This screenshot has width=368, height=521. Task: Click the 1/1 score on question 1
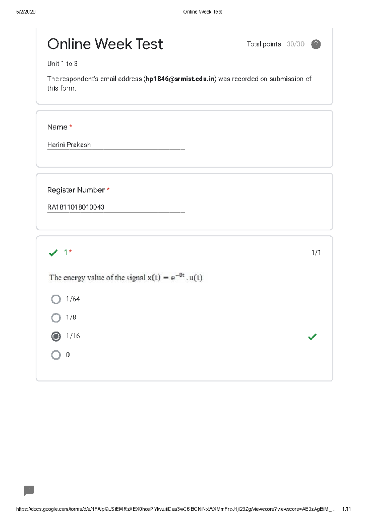(x=316, y=253)
